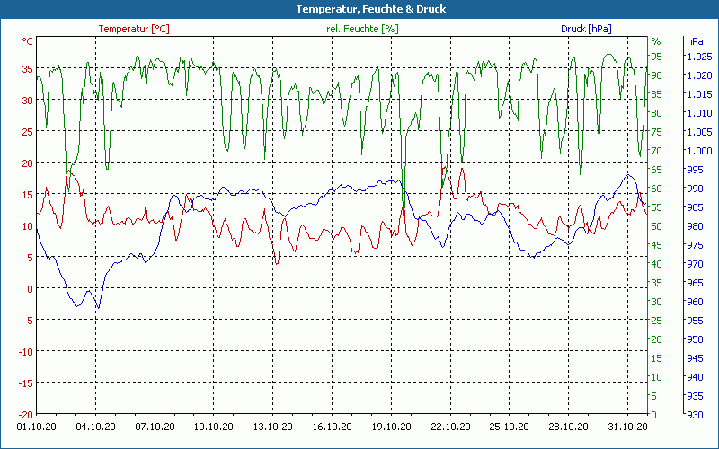
Task: Click the date label '04.10.20'
Action: pos(96,427)
